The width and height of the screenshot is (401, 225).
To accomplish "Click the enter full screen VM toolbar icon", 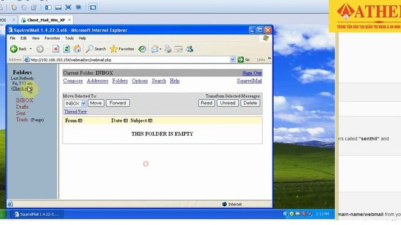I will click(x=68, y=7).
